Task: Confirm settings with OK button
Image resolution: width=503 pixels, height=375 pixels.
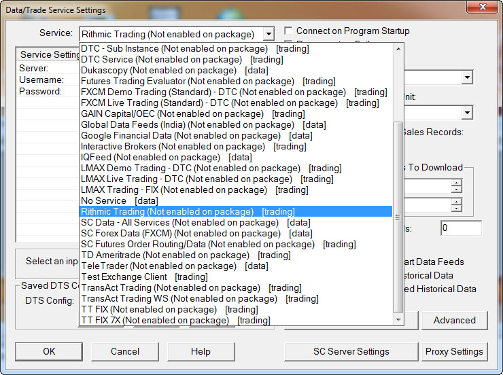Action: [x=49, y=352]
